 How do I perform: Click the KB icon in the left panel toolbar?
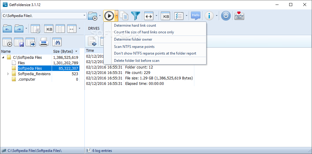tap(49, 29)
